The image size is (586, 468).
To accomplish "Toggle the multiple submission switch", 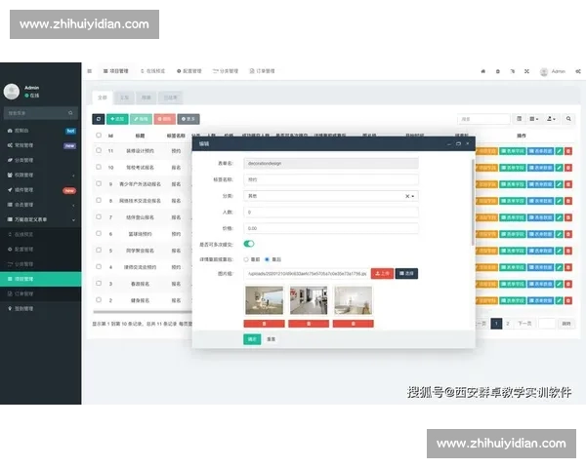I will [249, 244].
